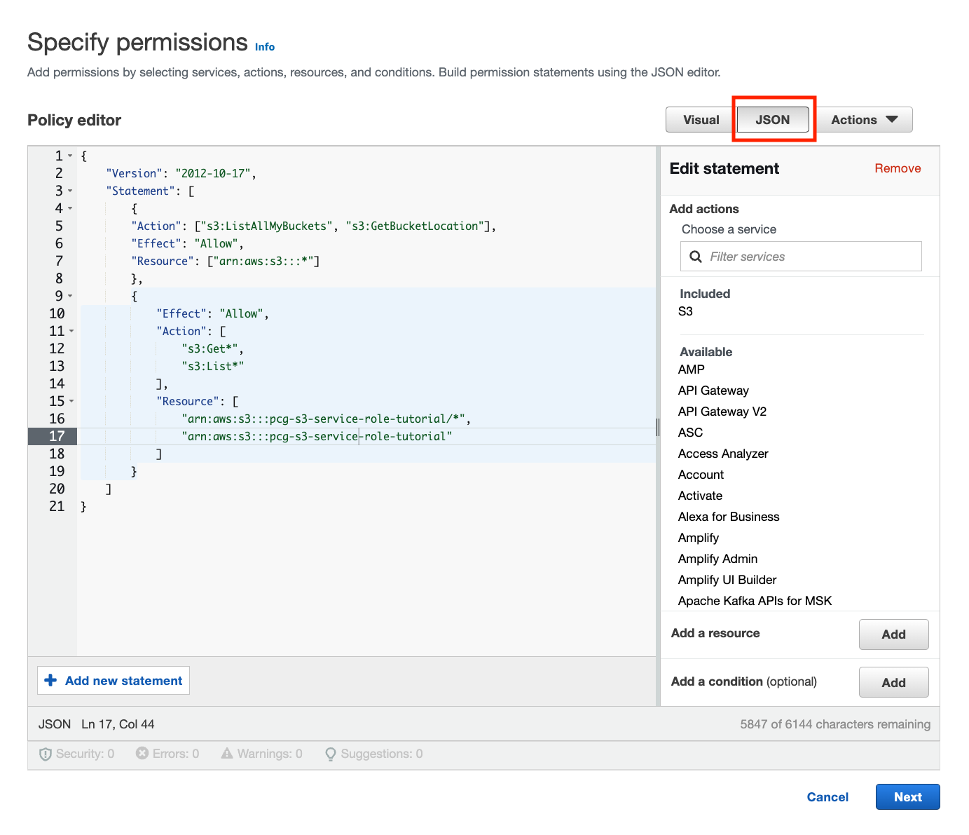Collapse the Action fold arrow on line 11

coord(71,331)
